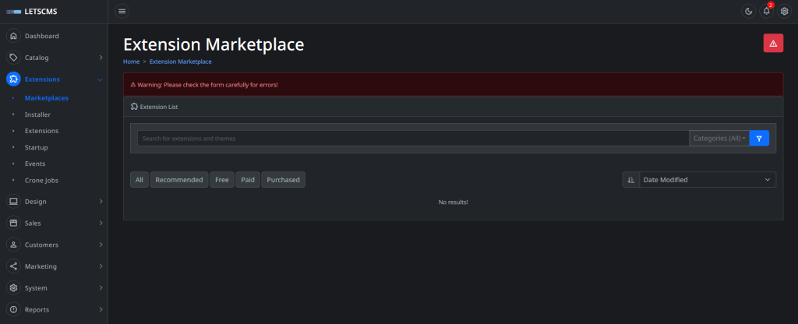Image resolution: width=798 pixels, height=324 pixels.
Task: Select the Paid filter tab
Action: pyautogui.click(x=248, y=180)
